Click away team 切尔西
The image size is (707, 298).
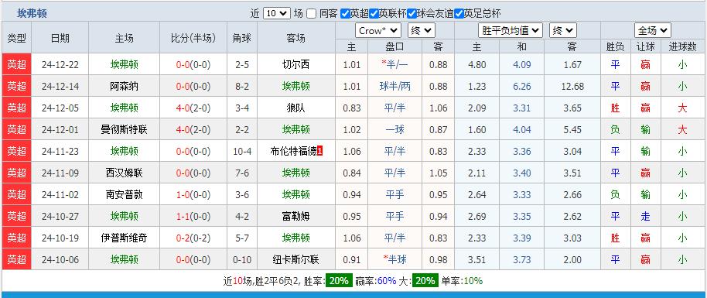click(x=295, y=64)
